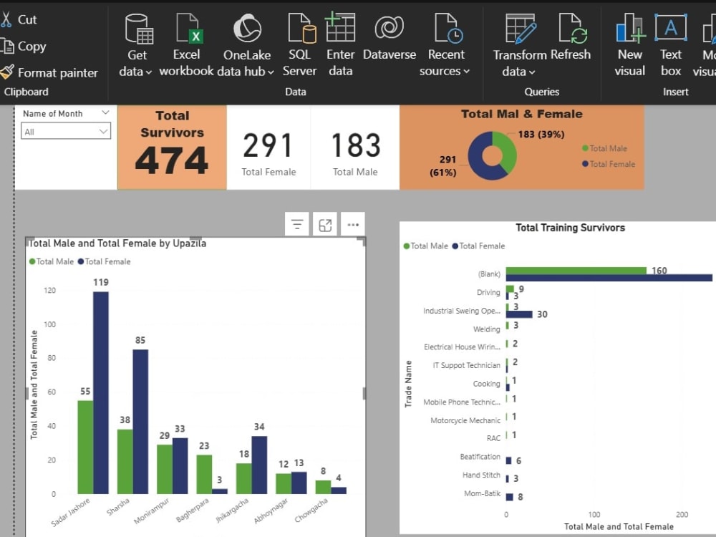Insert a New visual
This screenshot has height=537, width=716.
630,45
